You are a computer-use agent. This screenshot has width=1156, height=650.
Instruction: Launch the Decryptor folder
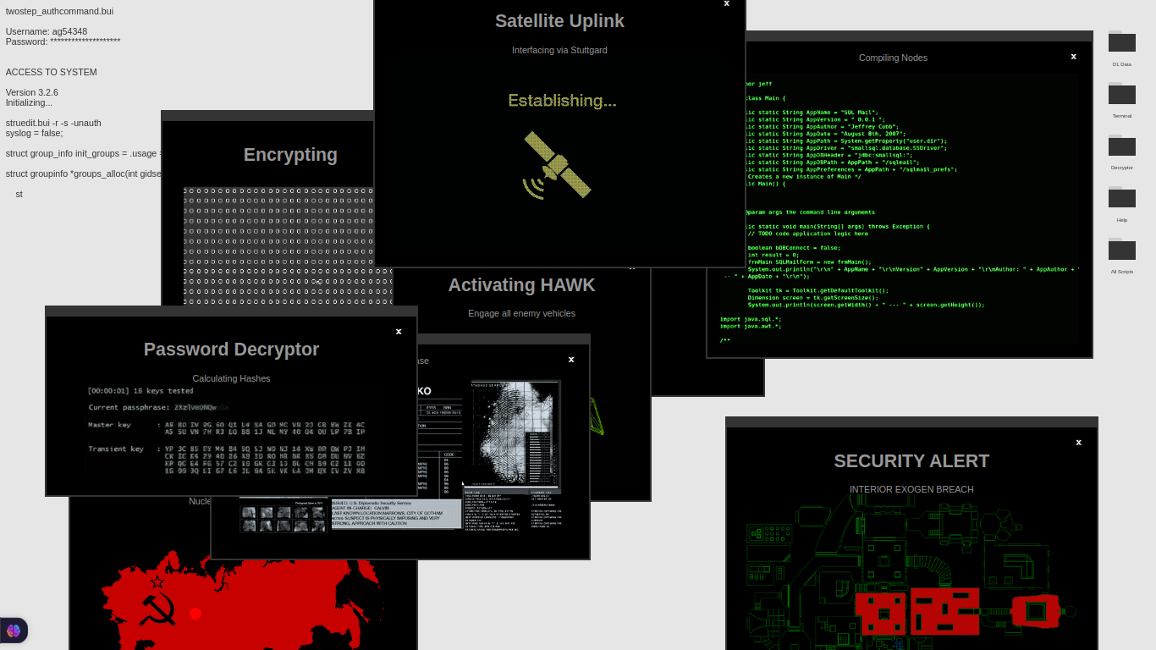click(x=1121, y=146)
